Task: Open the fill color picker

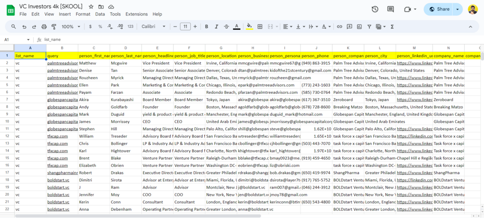Action: (250, 27)
